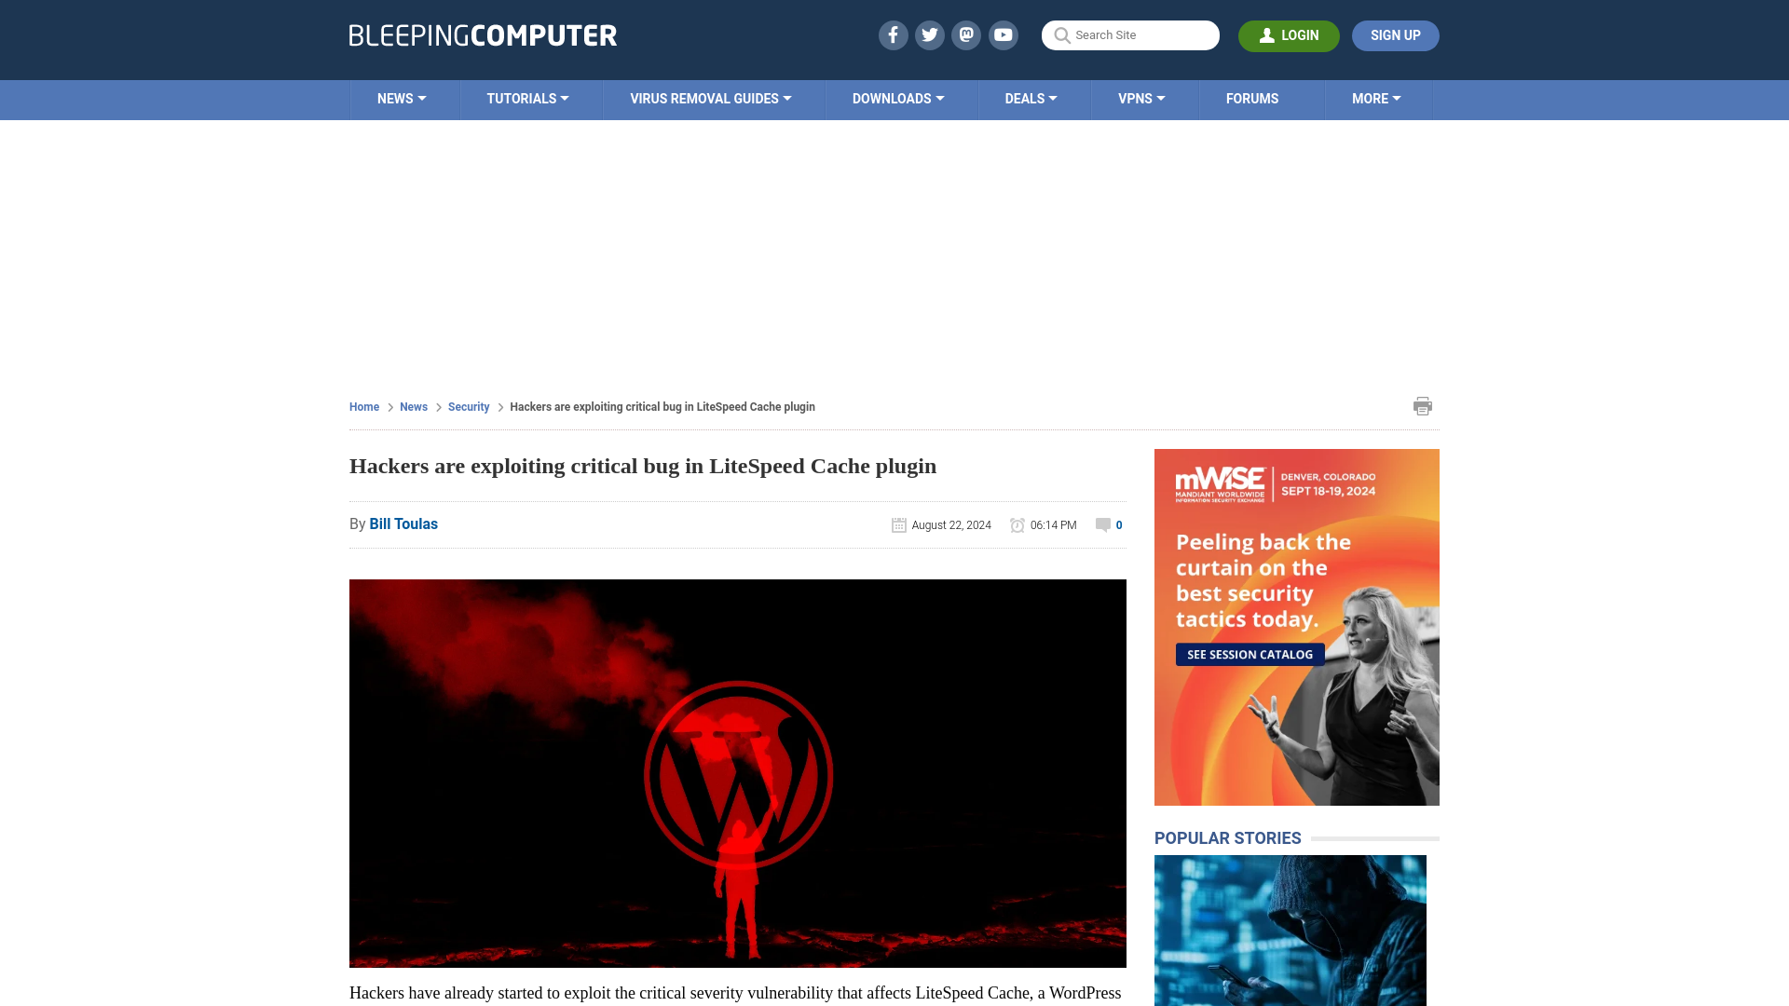Click the Mastodon social media icon
Image resolution: width=1789 pixels, height=1006 pixels.
[x=965, y=34]
